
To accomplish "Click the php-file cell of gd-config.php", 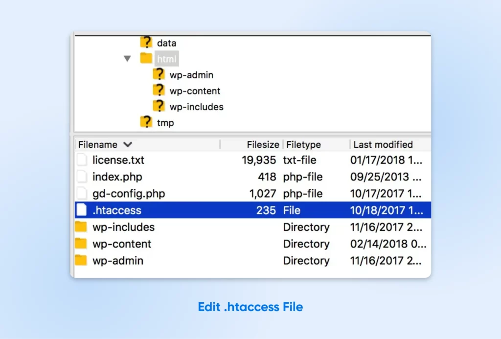I will (x=303, y=194).
